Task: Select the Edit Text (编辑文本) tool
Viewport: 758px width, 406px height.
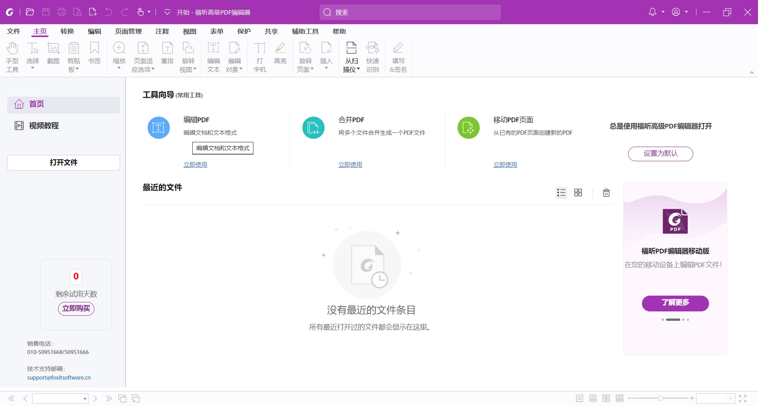Action: 214,57
